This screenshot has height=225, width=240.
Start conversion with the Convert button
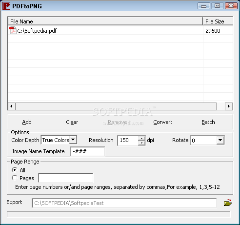(163, 122)
